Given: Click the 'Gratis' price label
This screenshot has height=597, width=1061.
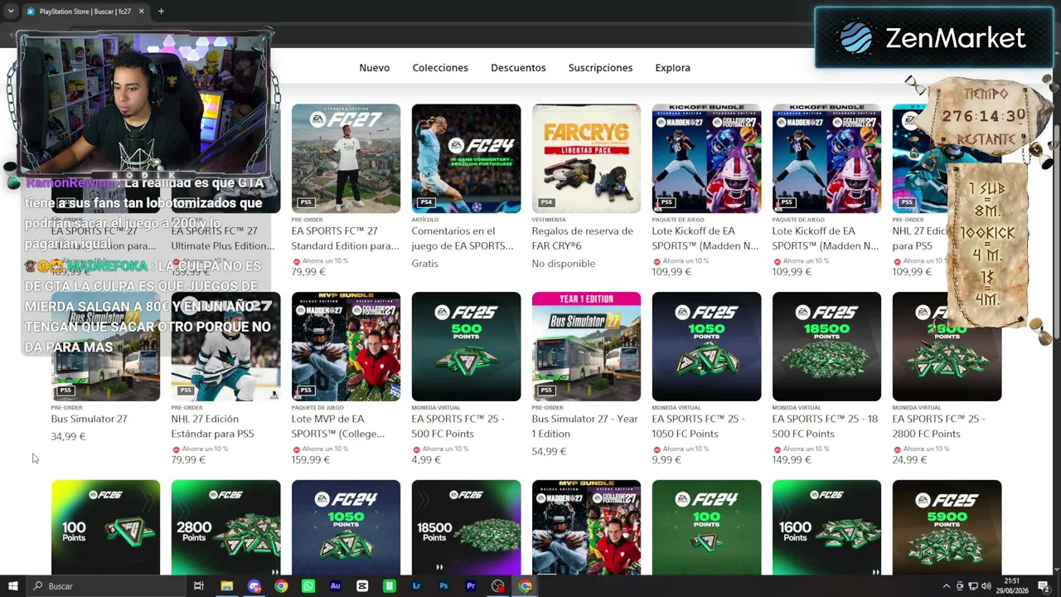Looking at the screenshot, I should point(425,264).
